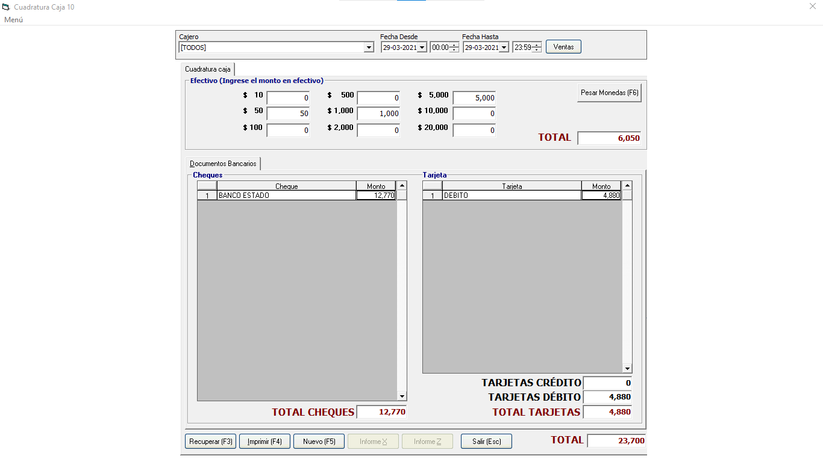
Task: Click the Salir (Esc) button
Action: tap(486, 442)
